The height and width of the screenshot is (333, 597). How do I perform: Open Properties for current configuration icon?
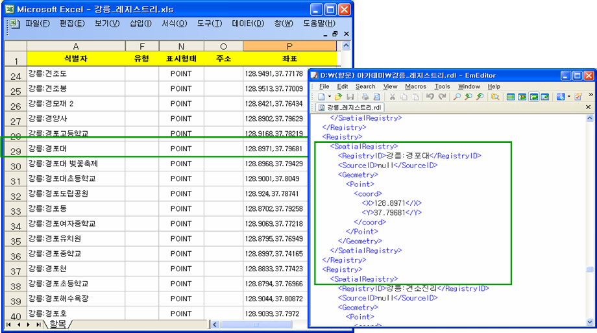pos(578,97)
